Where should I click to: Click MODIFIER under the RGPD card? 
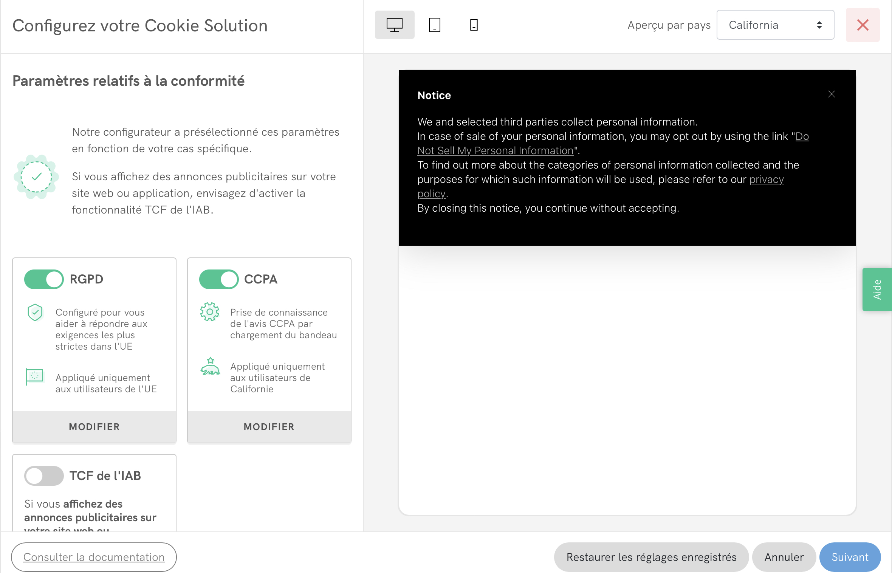coord(94,427)
